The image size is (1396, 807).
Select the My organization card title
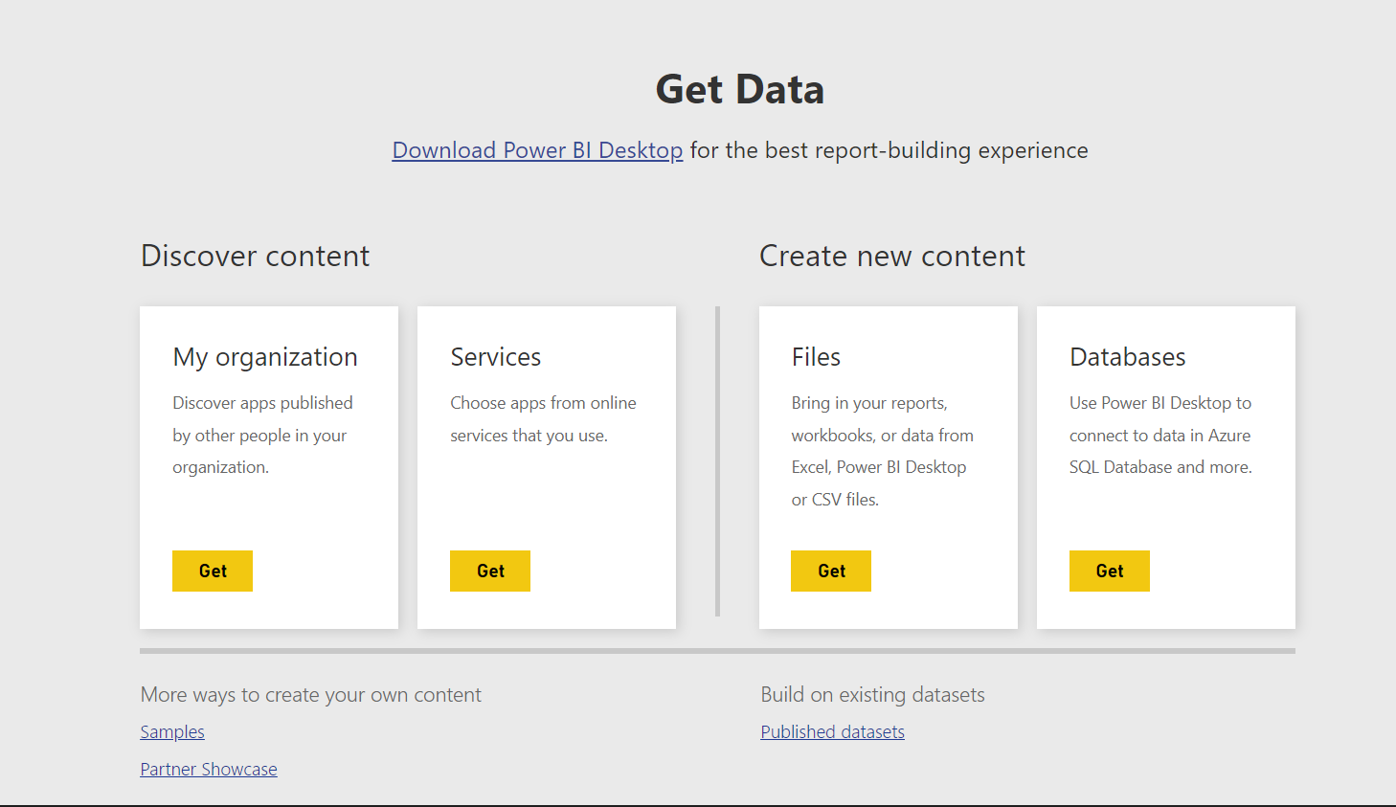click(x=265, y=357)
